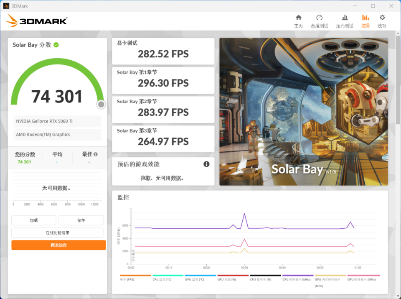The width and height of the screenshot is (401, 299).
Task: Minimize the 3DMark window
Action: [x=355, y=6]
